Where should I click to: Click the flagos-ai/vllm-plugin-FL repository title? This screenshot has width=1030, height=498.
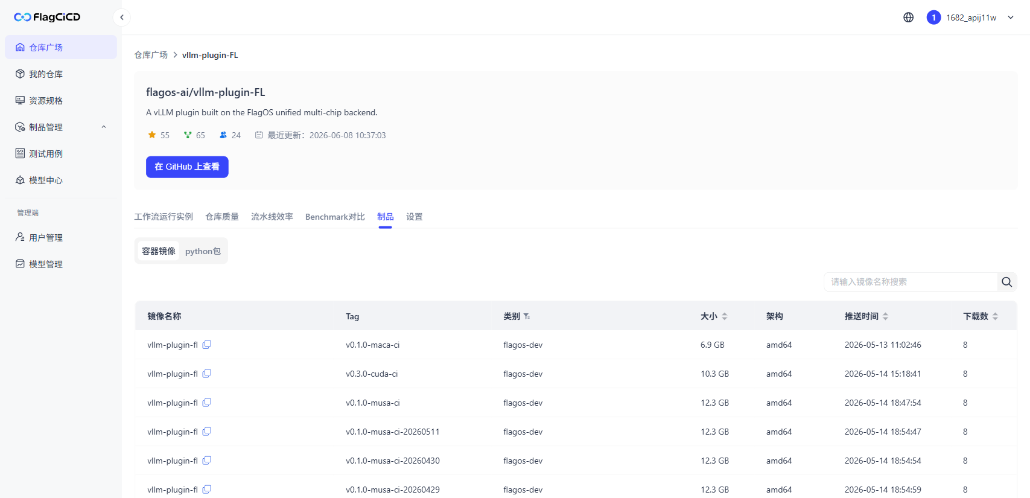[205, 92]
